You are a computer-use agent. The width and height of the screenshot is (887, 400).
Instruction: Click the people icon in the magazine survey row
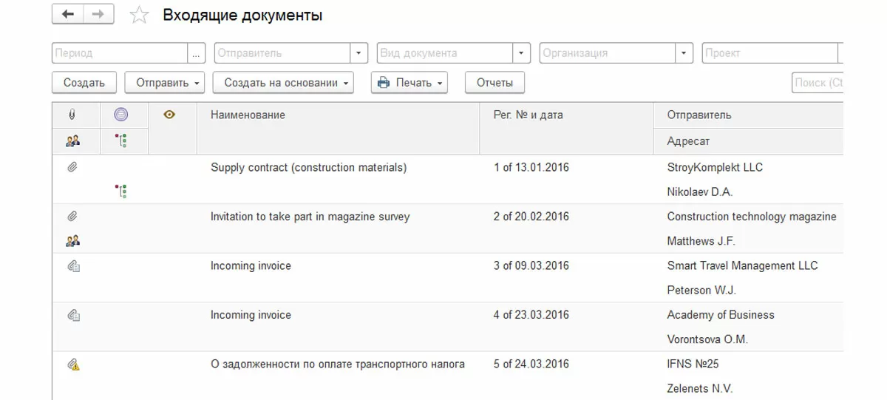coord(72,241)
